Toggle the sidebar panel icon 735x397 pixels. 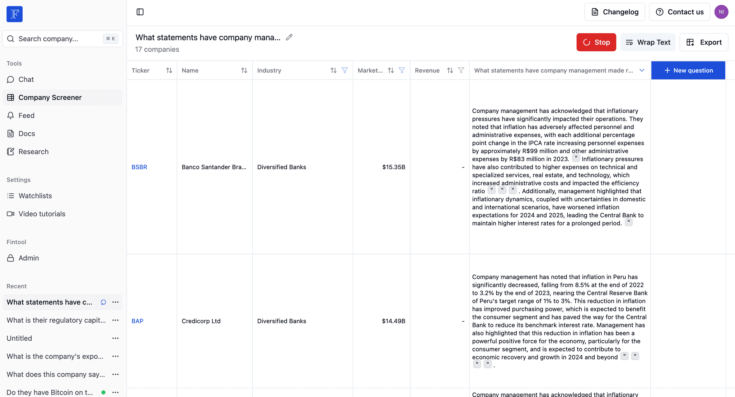[x=140, y=12]
